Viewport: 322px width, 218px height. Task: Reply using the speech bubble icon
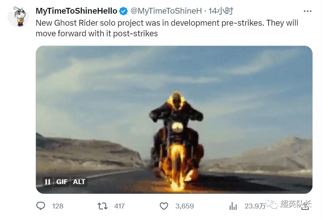[x=41, y=206]
